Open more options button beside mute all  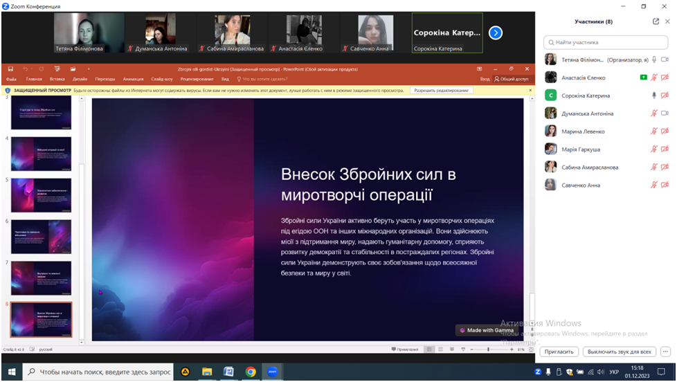tap(665, 352)
